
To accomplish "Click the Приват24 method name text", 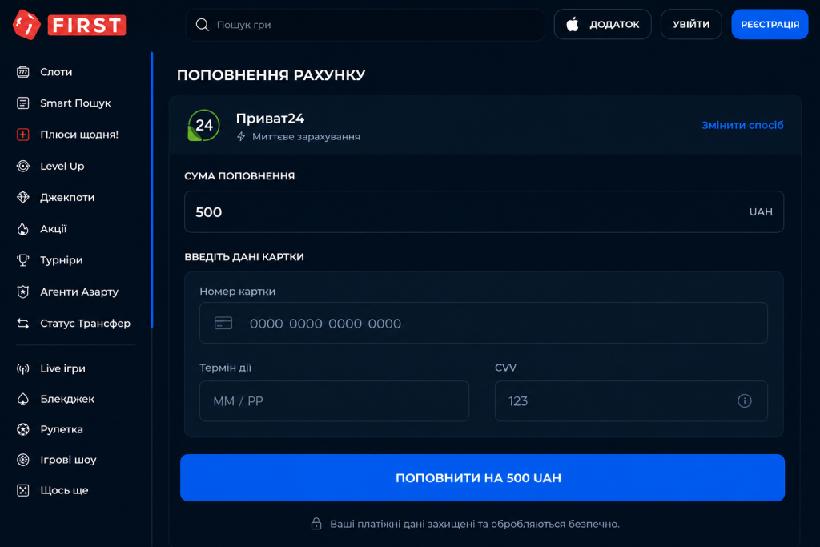I will pyautogui.click(x=270, y=119).
